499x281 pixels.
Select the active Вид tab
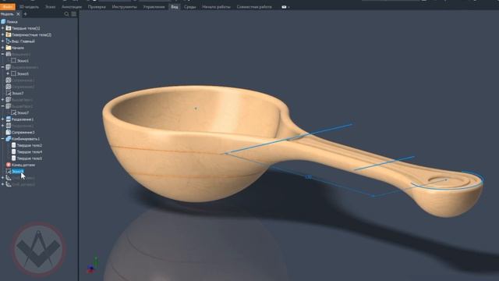[x=175, y=7]
